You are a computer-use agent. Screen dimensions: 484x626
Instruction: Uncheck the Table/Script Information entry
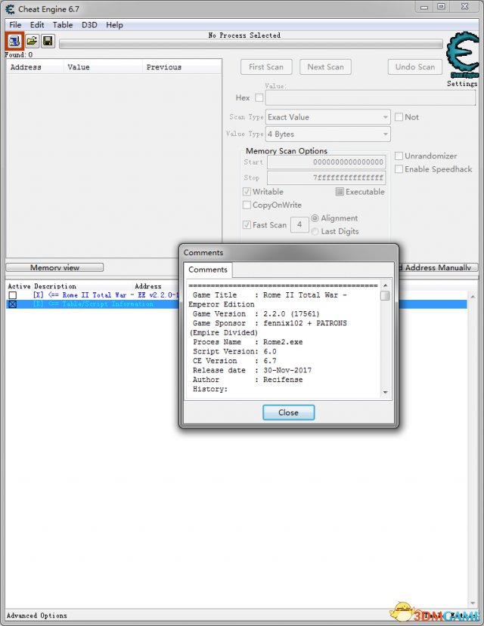pyautogui.click(x=13, y=304)
